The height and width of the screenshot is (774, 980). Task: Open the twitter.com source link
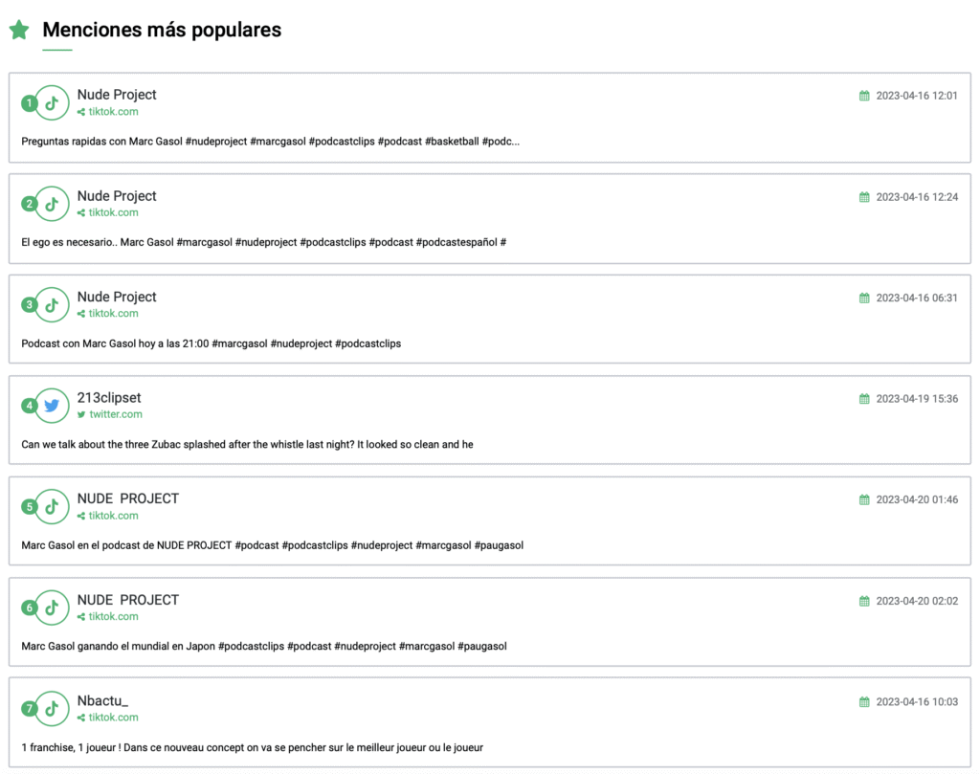coord(115,414)
